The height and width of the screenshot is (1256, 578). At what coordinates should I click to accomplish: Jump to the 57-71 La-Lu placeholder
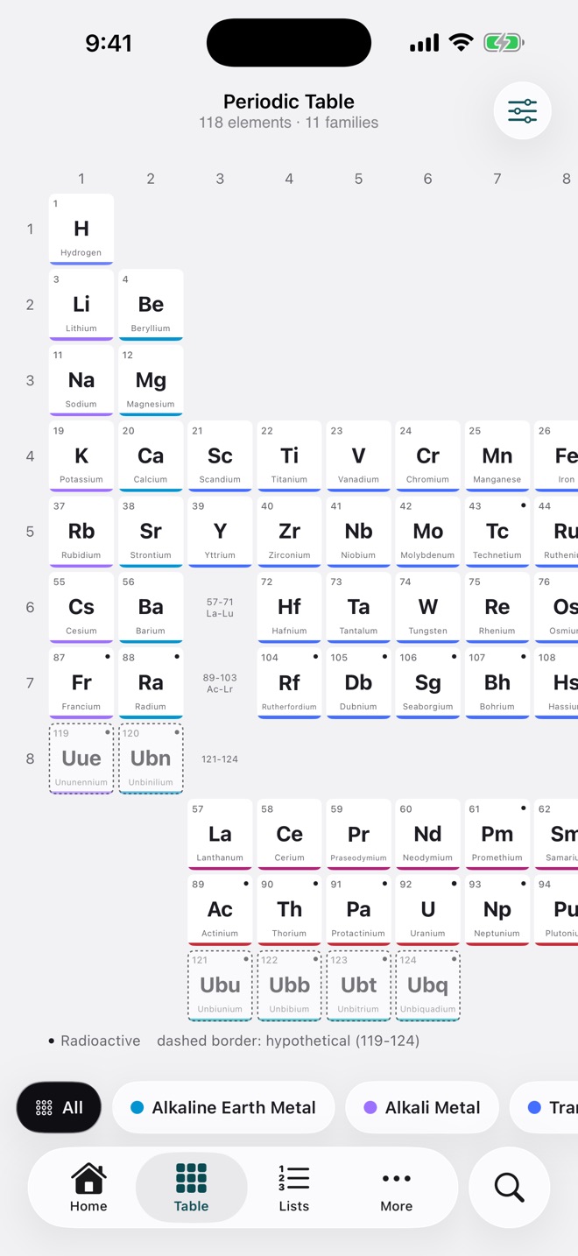click(x=220, y=607)
